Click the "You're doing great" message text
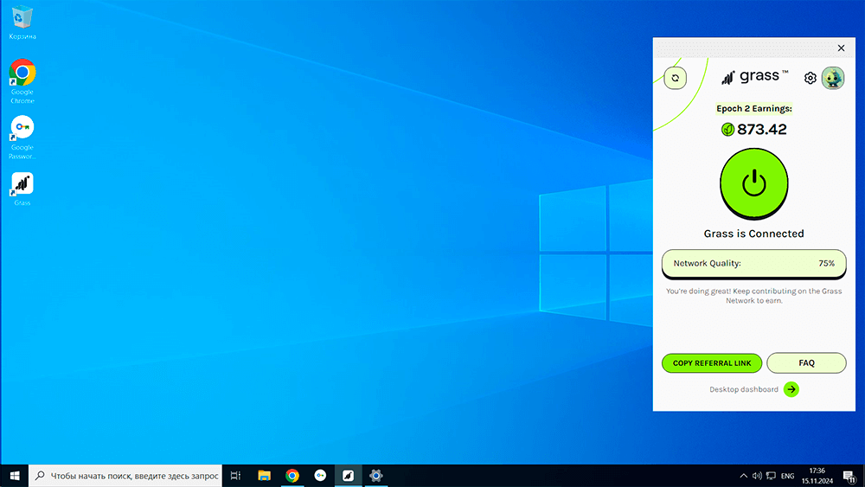The height and width of the screenshot is (487, 865). (x=753, y=296)
